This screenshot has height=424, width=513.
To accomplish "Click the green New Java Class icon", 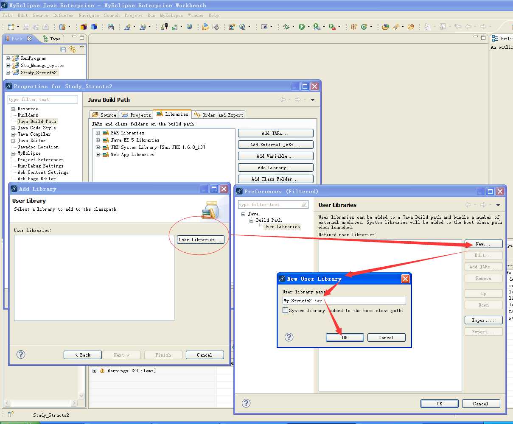I will coord(364,27).
